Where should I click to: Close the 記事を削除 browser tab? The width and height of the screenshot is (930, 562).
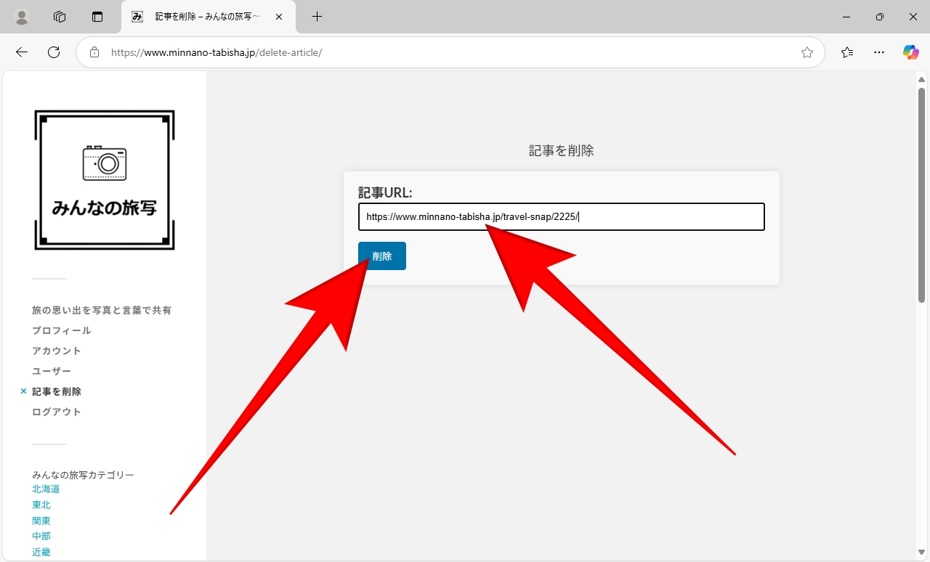pos(279,17)
